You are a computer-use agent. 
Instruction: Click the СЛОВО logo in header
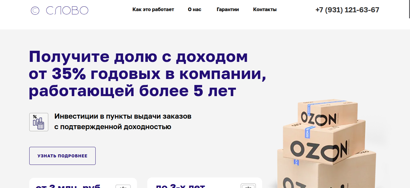click(x=59, y=11)
